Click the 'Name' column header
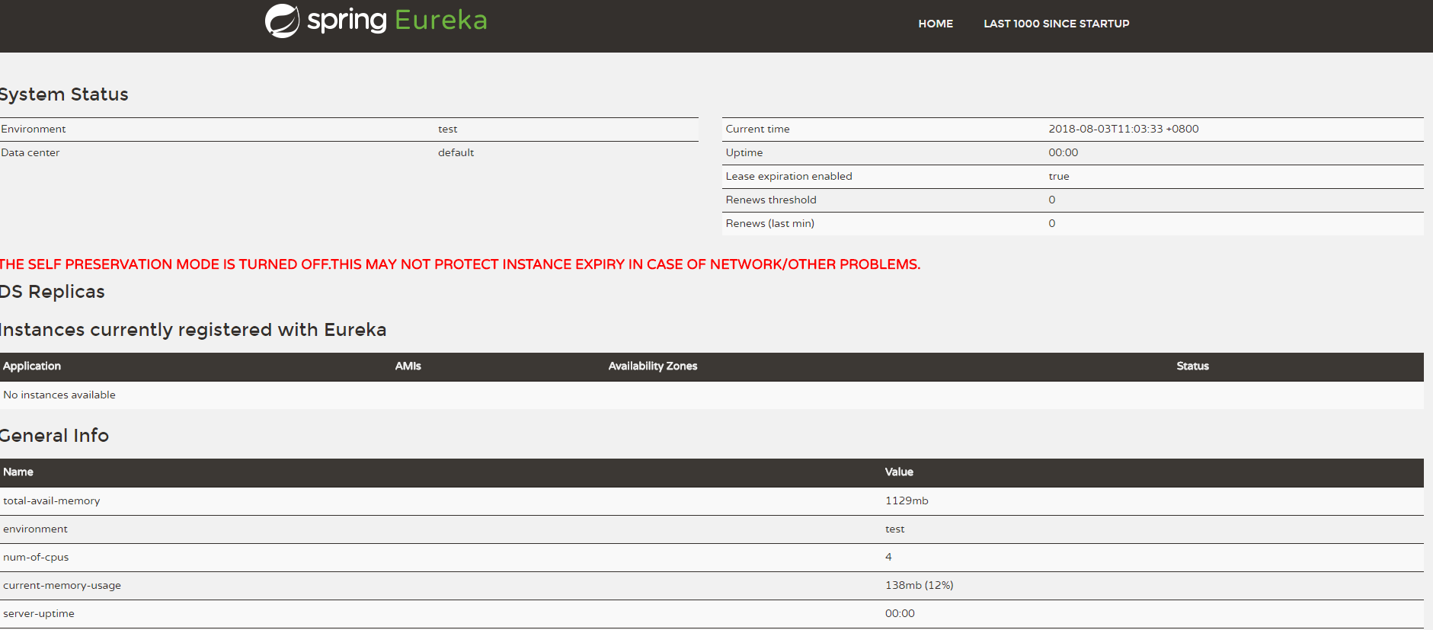 pyautogui.click(x=18, y=472)
